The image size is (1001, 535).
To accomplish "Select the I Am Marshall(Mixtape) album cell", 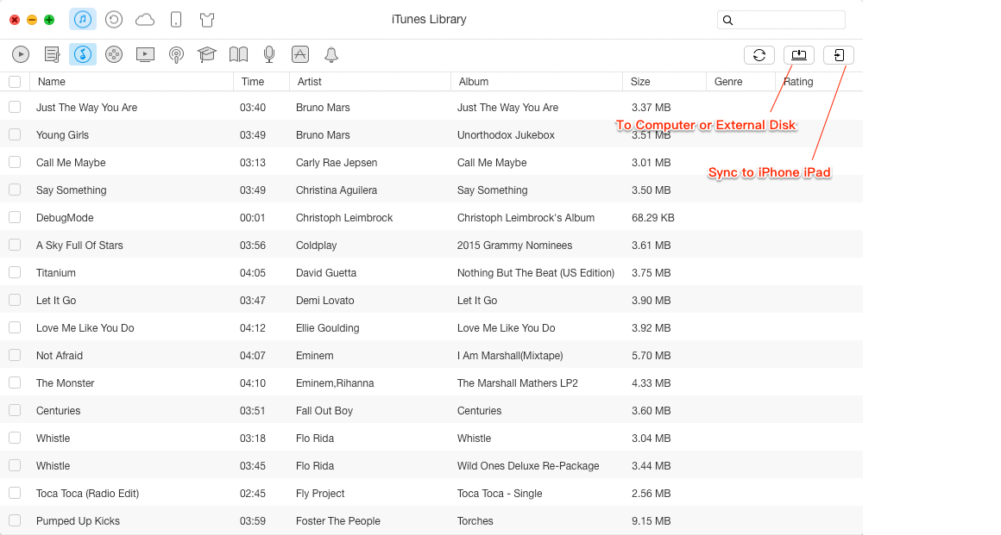I will tap(510, 355).
